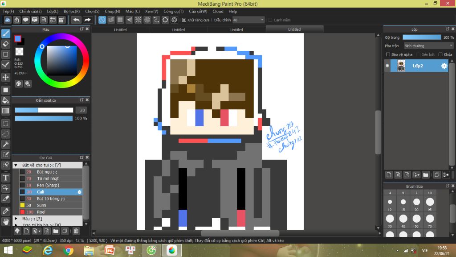Select the Brush tool in left toolbar

click(x=6, y=33)
